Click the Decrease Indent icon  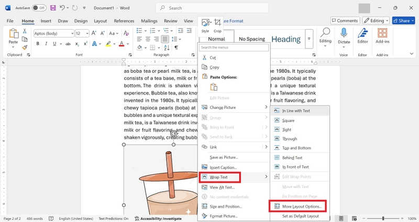click(x=181, y=31)
